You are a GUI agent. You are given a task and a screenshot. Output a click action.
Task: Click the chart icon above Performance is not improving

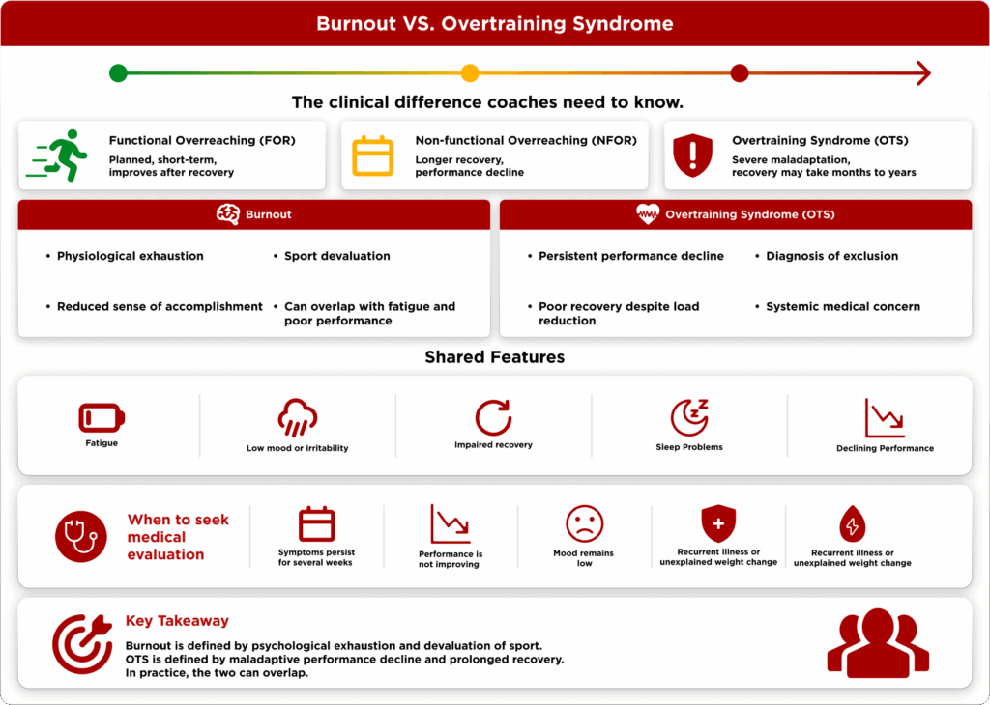(451, 523)
